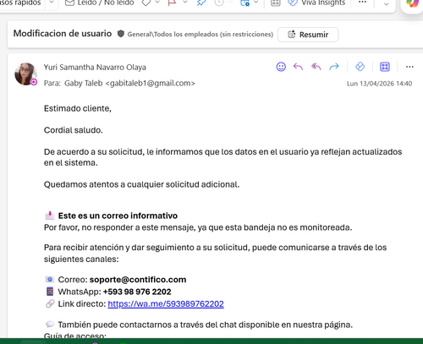Expand the flag options dropdown chevron

[x=185, y=3]
